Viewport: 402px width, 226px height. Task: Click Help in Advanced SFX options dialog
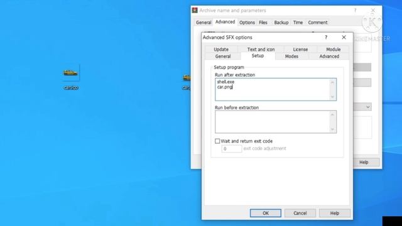coord(335,213)
